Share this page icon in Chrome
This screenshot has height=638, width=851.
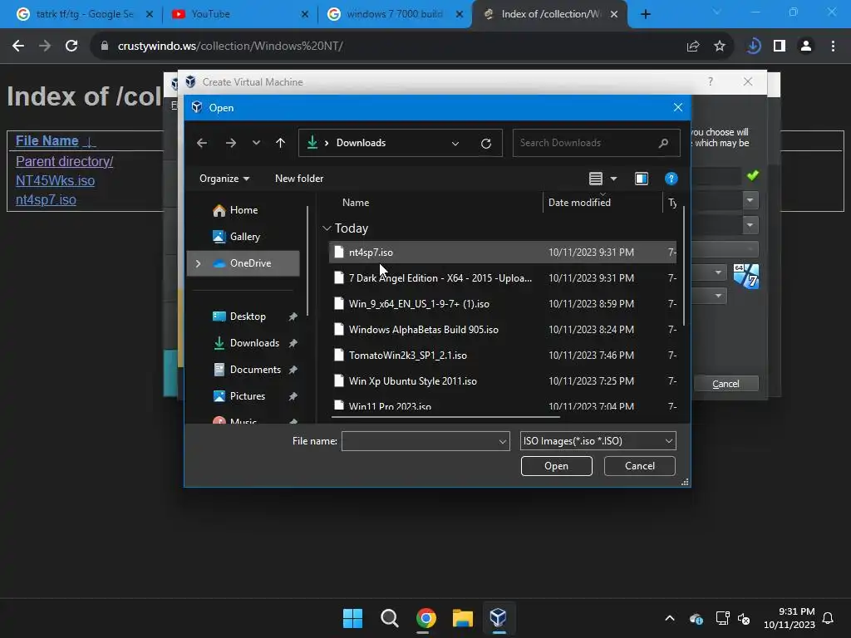[x=693, y=47]
